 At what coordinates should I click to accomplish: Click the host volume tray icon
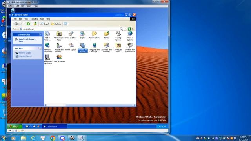(x=209, y=138)
